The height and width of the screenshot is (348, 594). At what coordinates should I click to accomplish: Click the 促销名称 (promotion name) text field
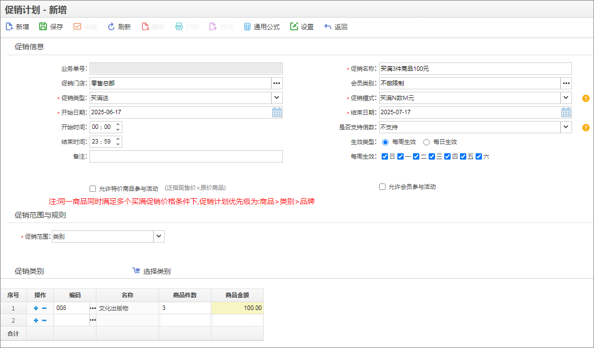[x=476, y=69]
